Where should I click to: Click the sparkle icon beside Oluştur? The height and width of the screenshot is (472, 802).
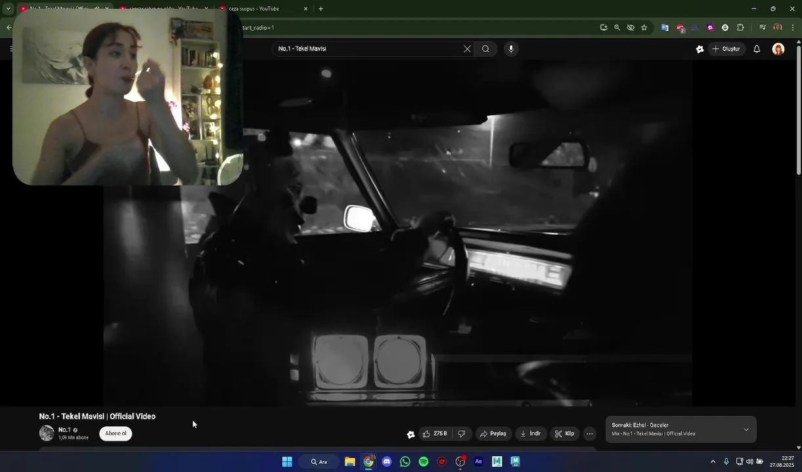pyautogui.click(x=700, y=49)
